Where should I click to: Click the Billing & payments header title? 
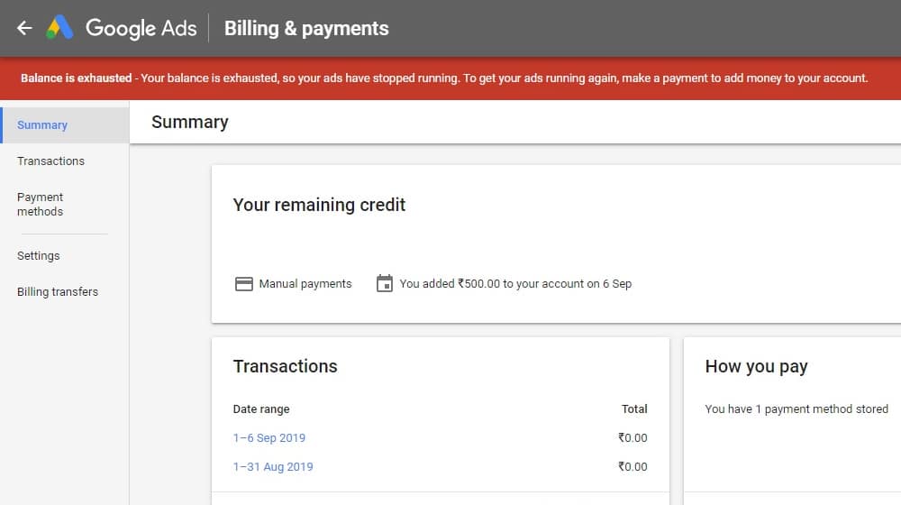tap(306, 28)
